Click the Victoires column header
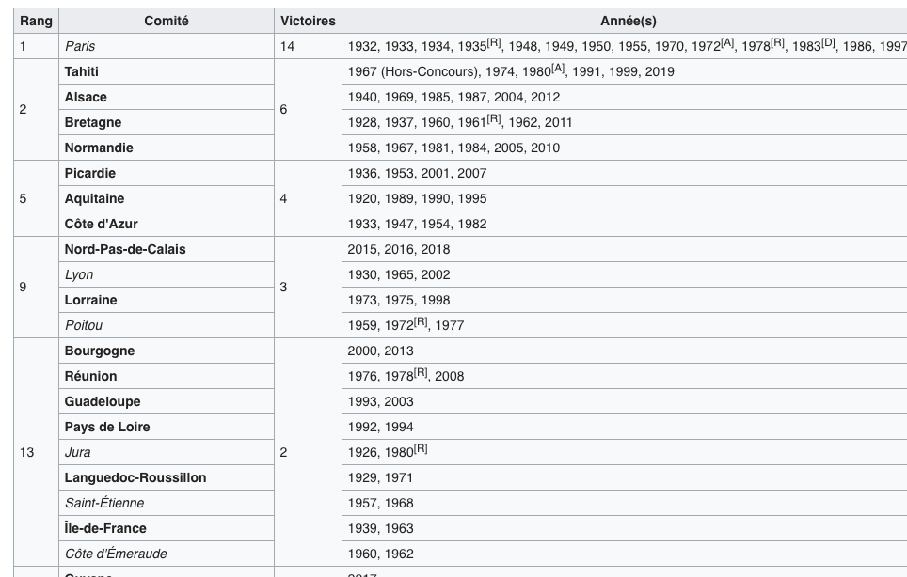This screenshot has width=907, height=577. pyautogui.click(x=308, y=21)
